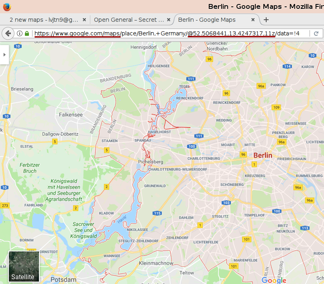Screen dimensions: 324x284
Task: Click the 'BUCKOW' label on map
Action: pos(282,249)
